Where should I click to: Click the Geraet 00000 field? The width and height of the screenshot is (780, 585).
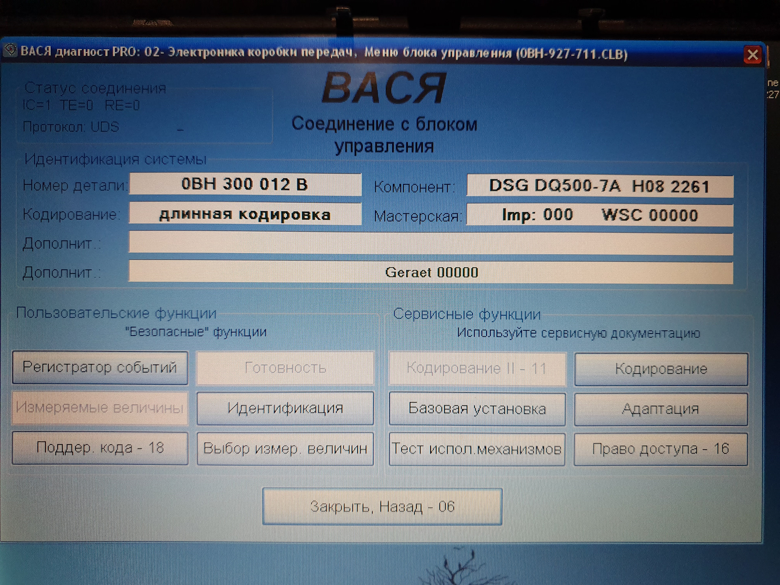431,272
